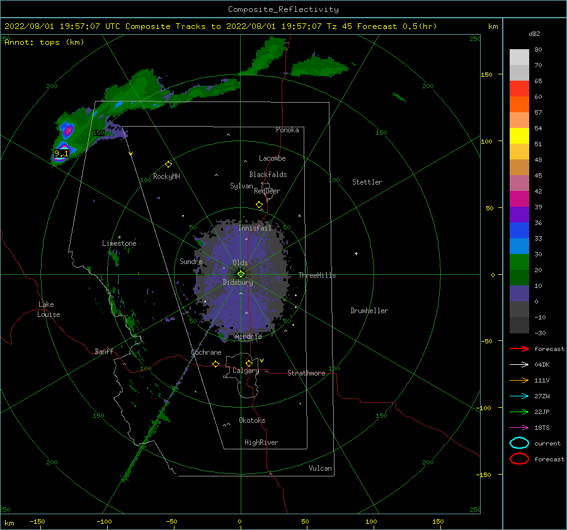Click the yellow diamond marker above Calgary label
This screenshot has width=567, height=530.
tap(249, 363)
